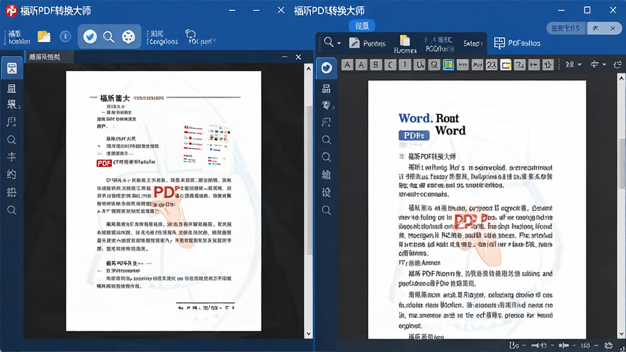Toggle the white checkmark circle in left toolbar
The height and width of the screenshot is (352, 626).
[x=90, y=37]
